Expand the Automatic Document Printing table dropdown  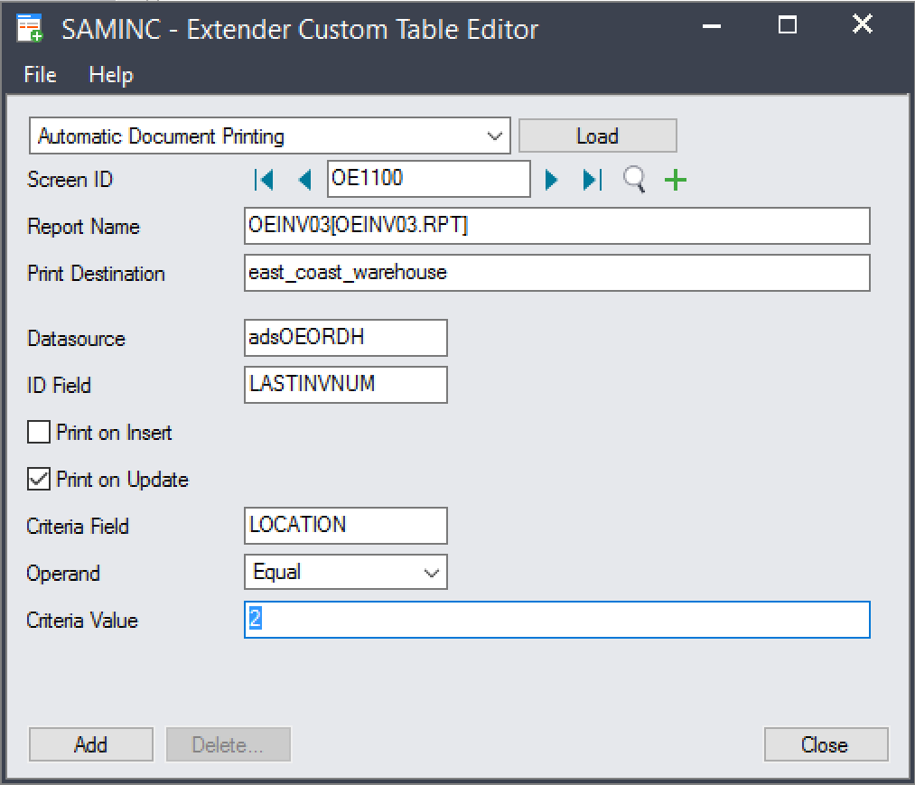(494, 136)
